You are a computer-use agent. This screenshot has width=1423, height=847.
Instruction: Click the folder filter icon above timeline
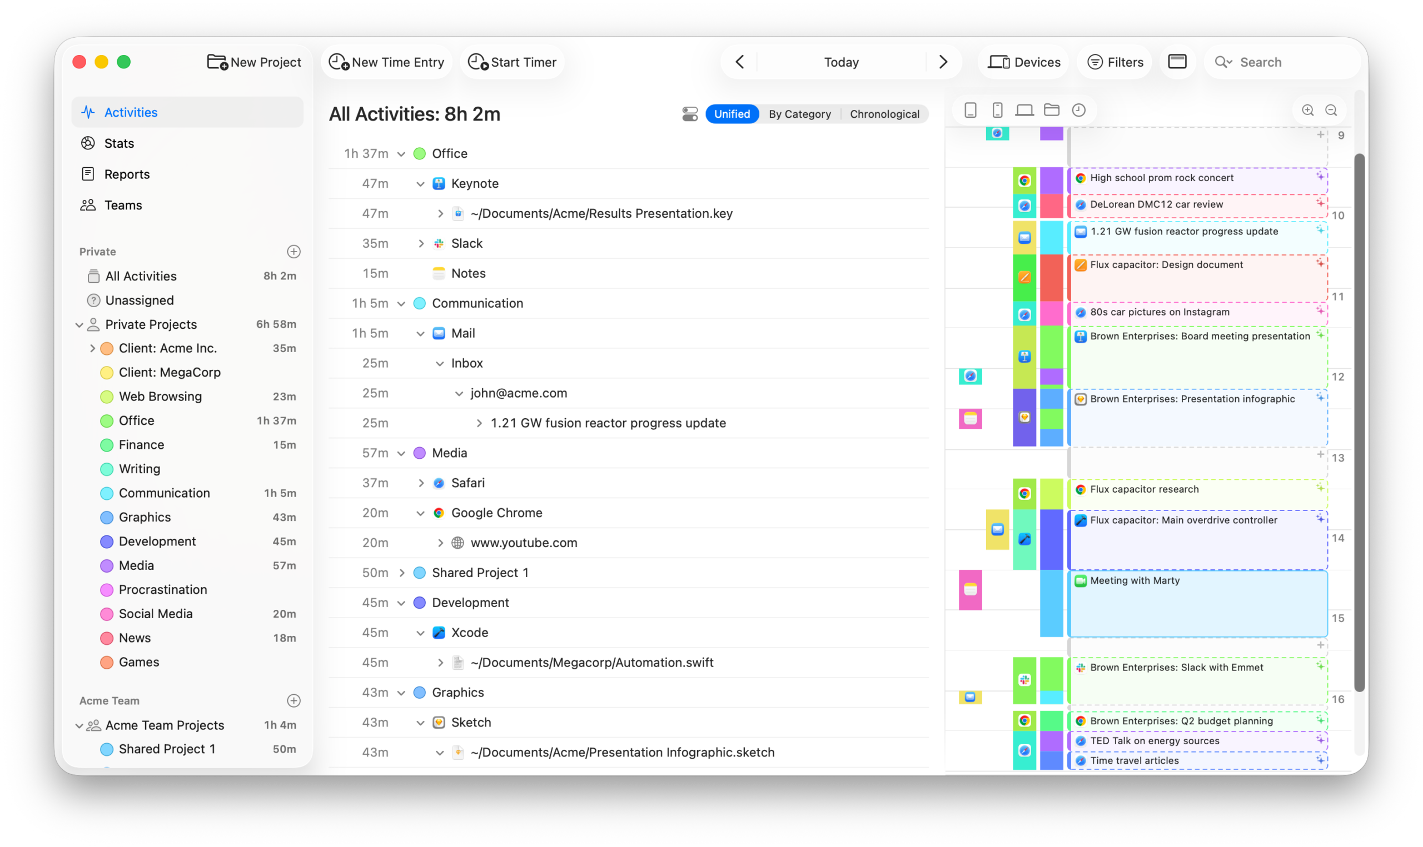pos(1052,109)
